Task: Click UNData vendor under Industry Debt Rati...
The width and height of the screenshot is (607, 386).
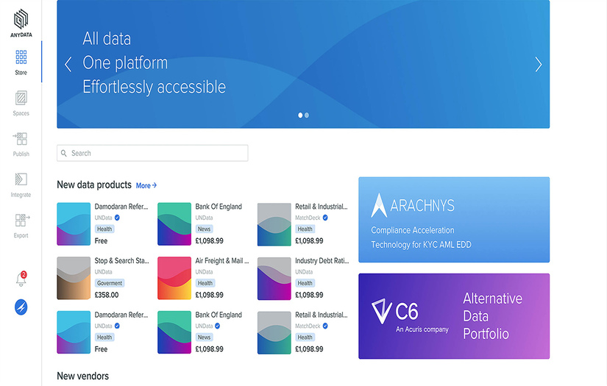Action: (x=304, y=272)
